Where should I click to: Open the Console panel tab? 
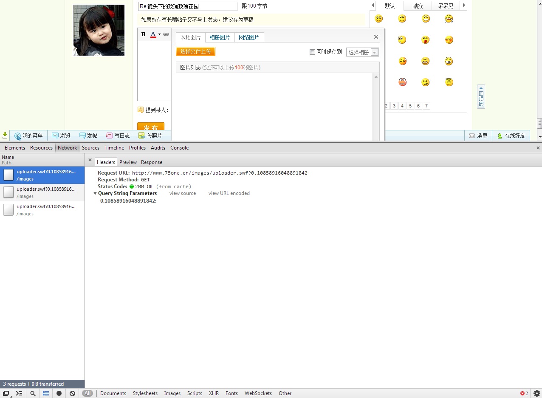tap(179, 148)
